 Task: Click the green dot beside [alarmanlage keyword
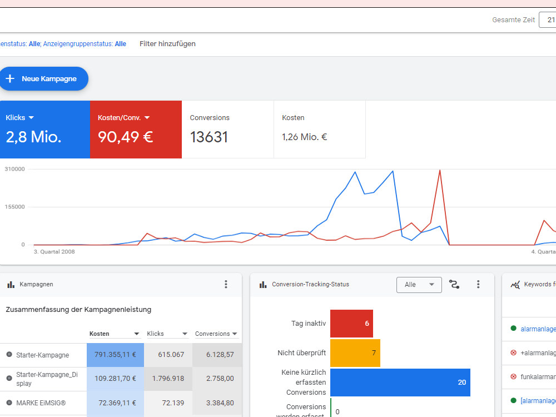[x=513, y=400]
